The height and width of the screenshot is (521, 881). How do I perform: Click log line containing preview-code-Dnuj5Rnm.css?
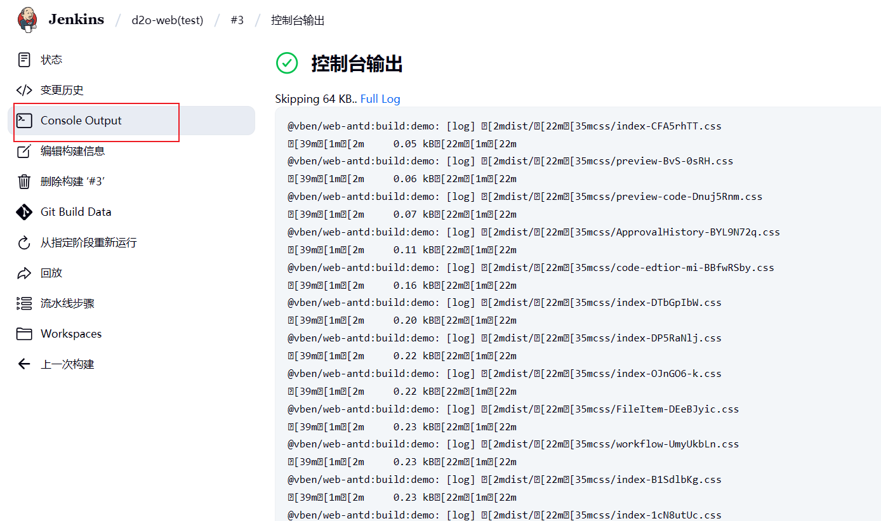coord(525,197)
